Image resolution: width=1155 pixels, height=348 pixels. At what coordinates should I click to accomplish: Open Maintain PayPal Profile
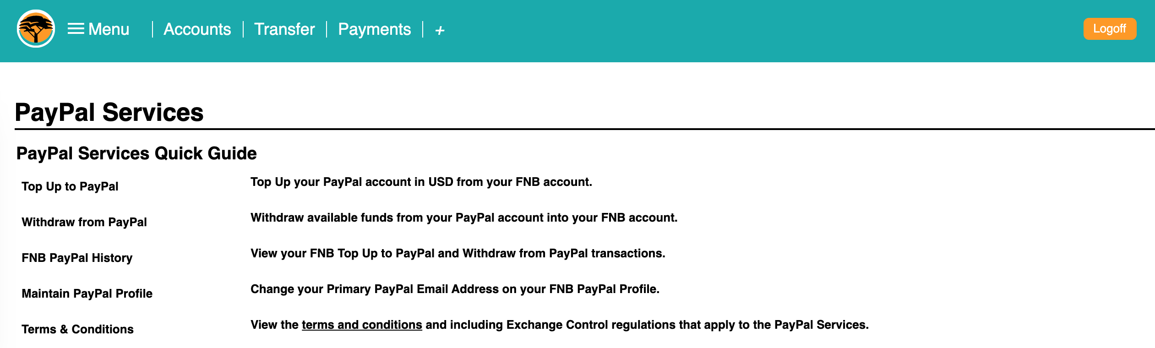tap(87, 294)
